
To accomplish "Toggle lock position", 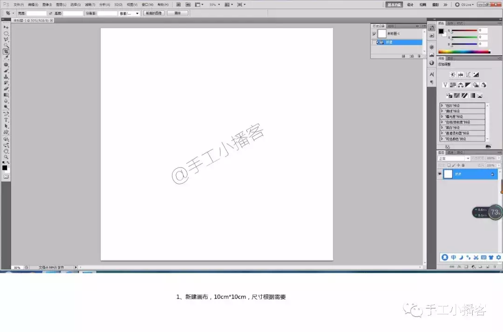I will coord(458,165).
